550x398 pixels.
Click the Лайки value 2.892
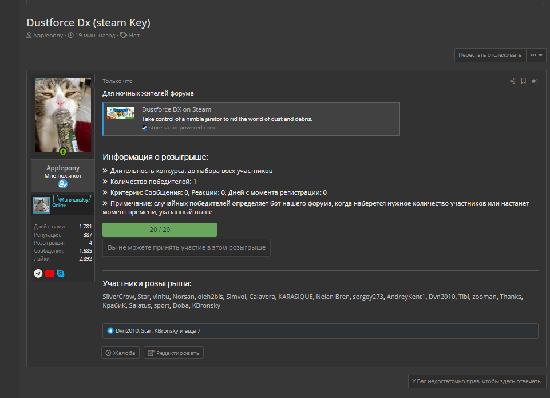86,259
